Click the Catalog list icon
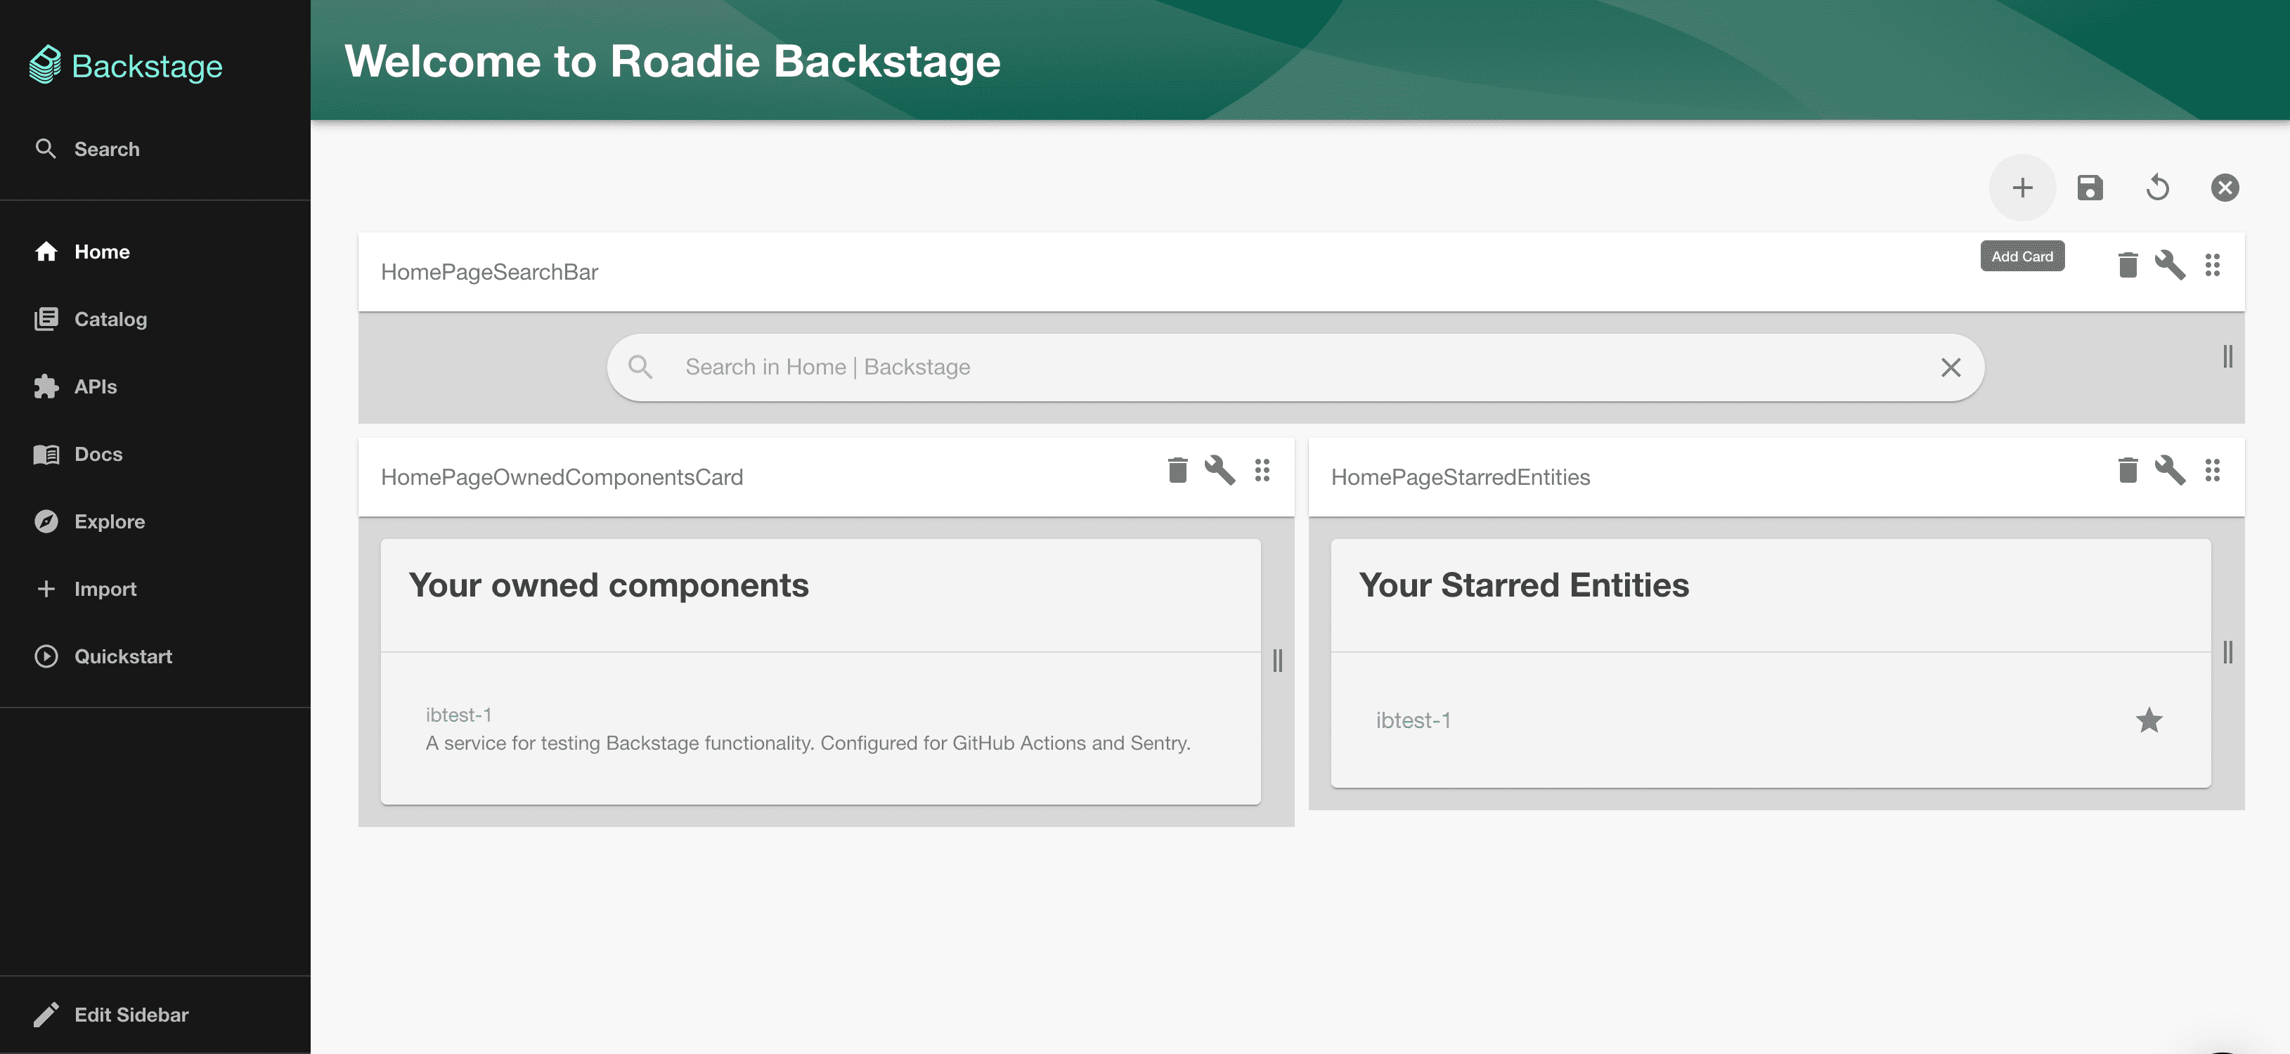Viewport: 2290px width, 1054px height. click(46, 319)
